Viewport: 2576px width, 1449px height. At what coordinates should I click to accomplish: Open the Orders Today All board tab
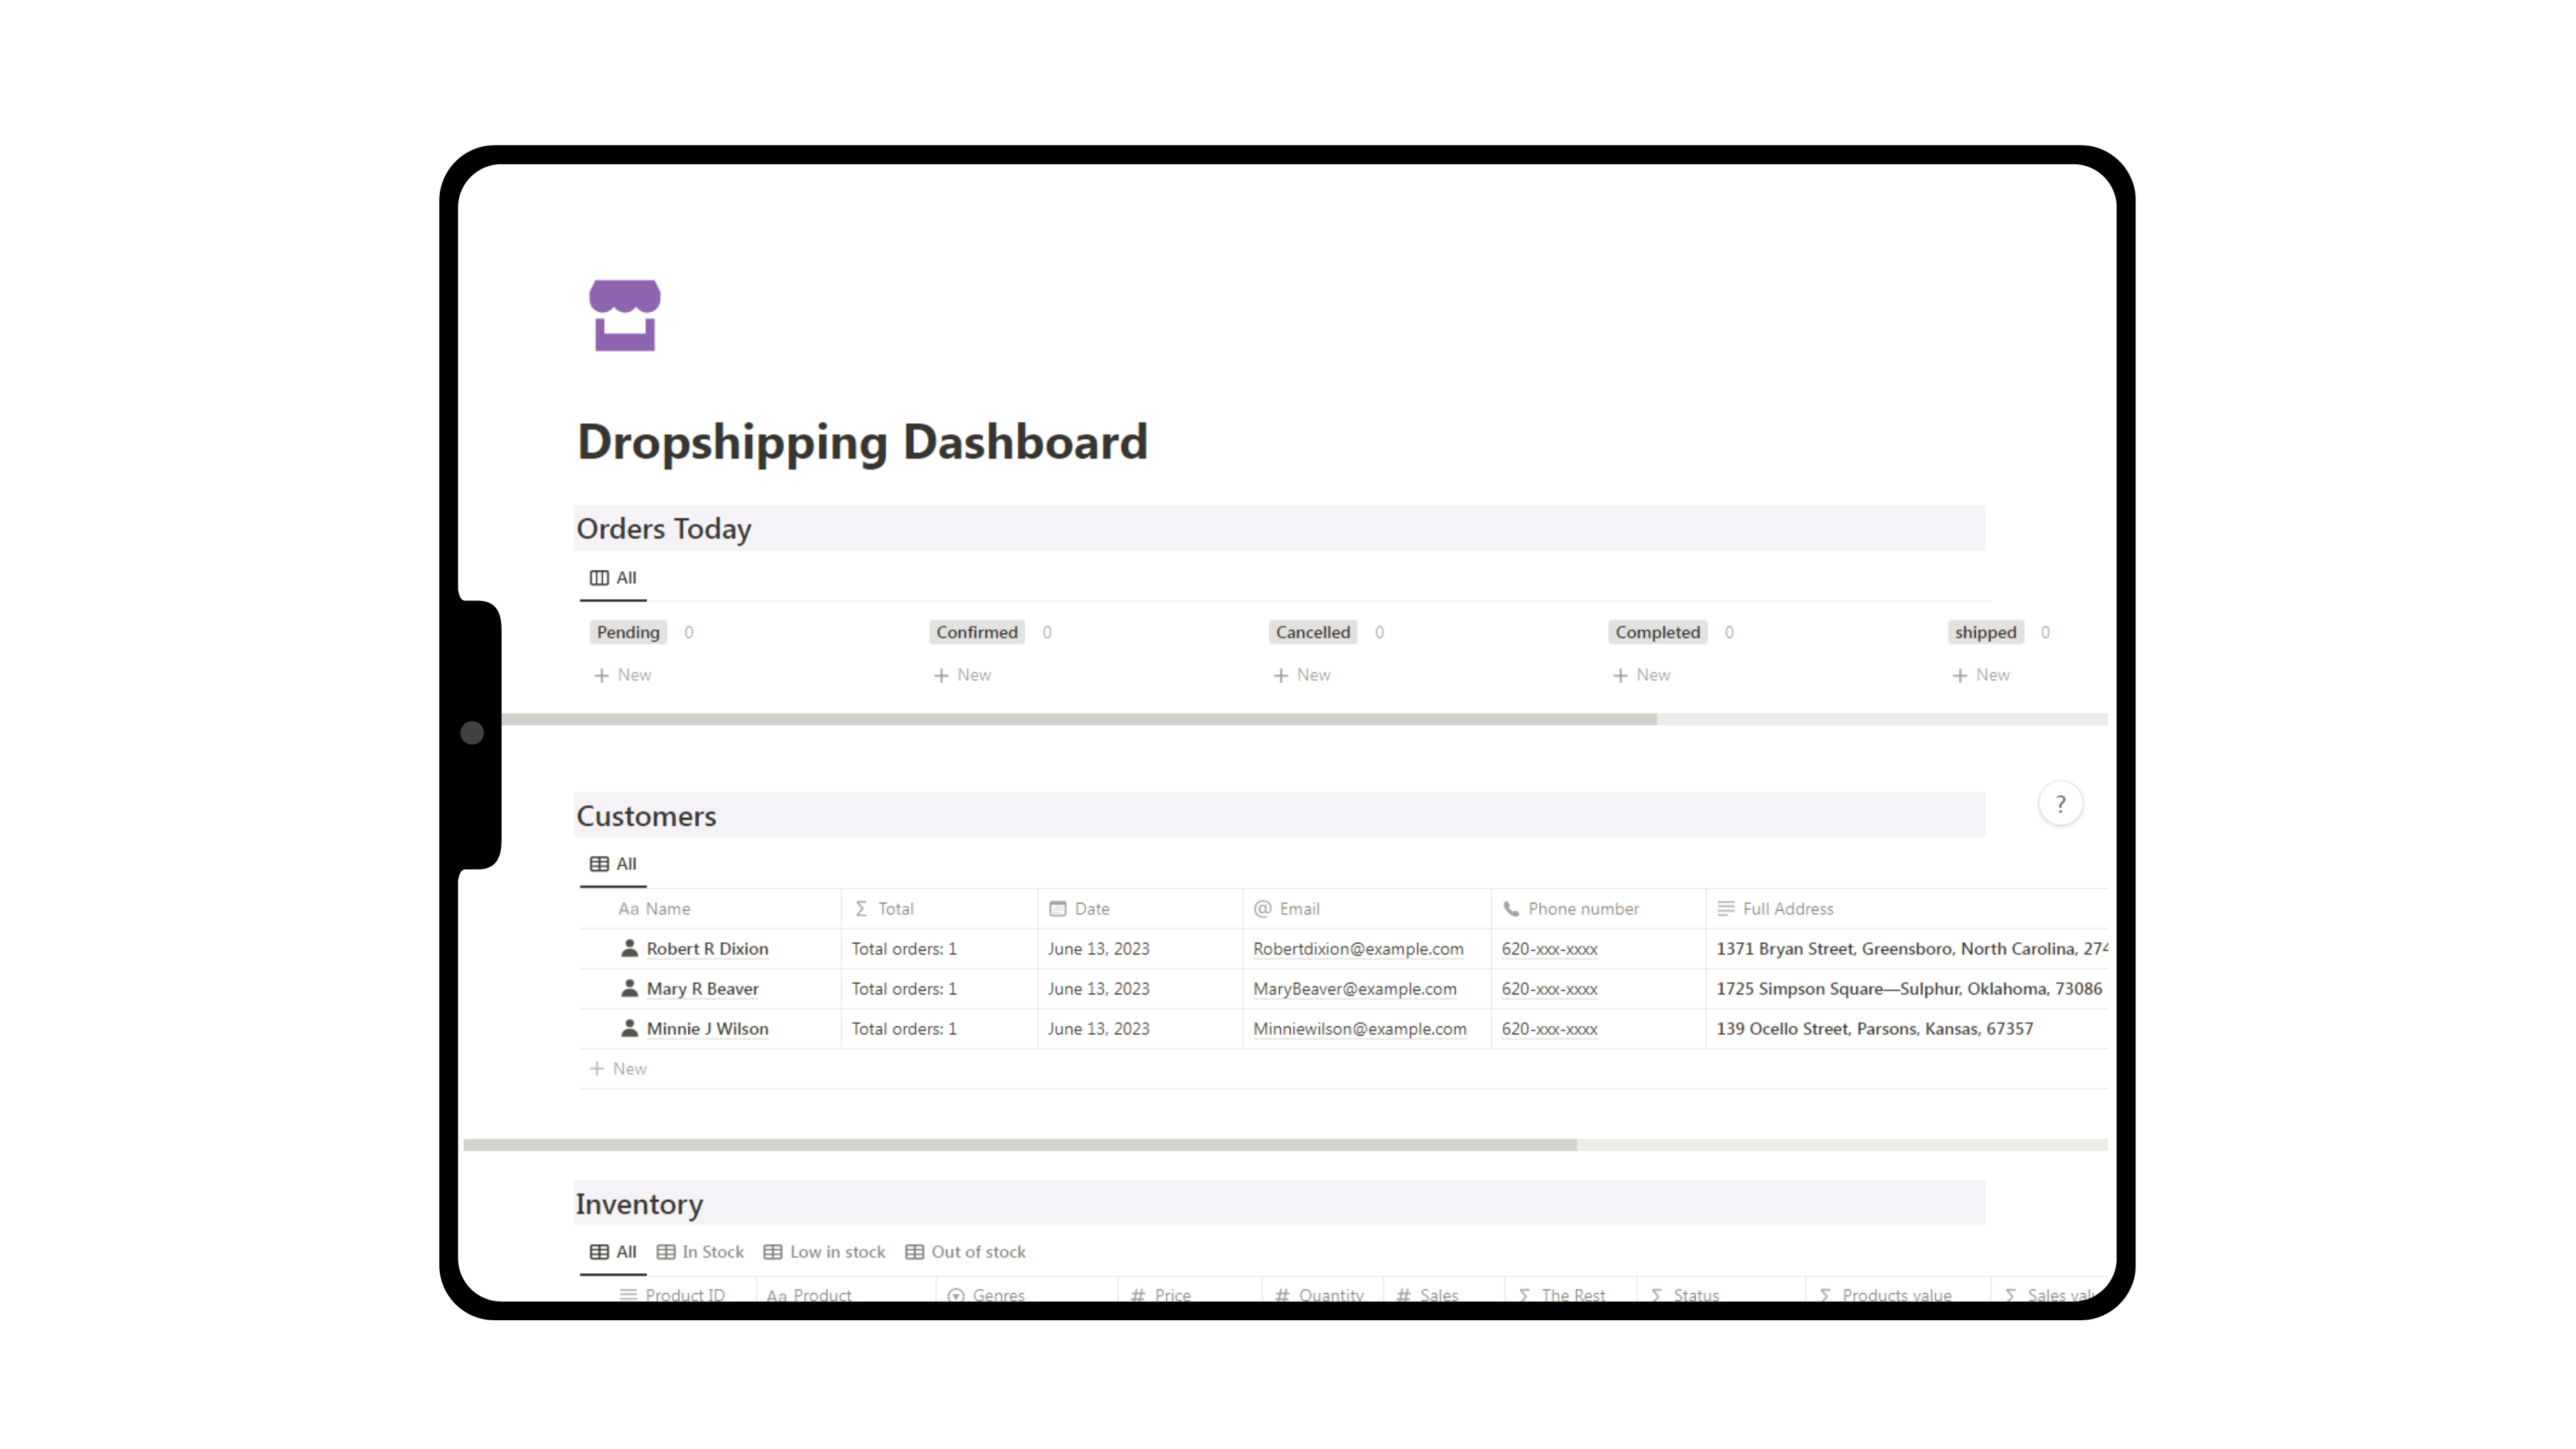[x=613, y=578]
